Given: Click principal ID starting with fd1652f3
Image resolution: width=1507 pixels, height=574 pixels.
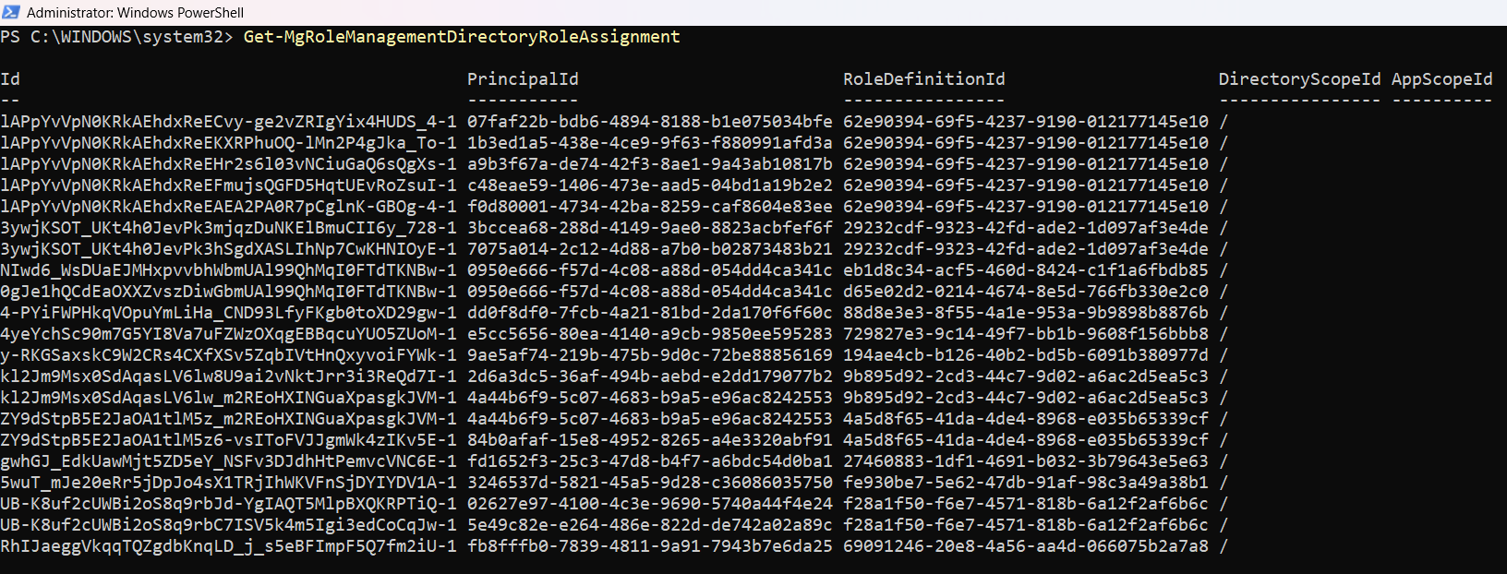Looking at the screenshot, I should click(649, 461).
